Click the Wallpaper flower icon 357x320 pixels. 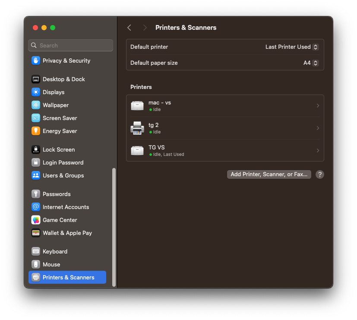point(36,105)
